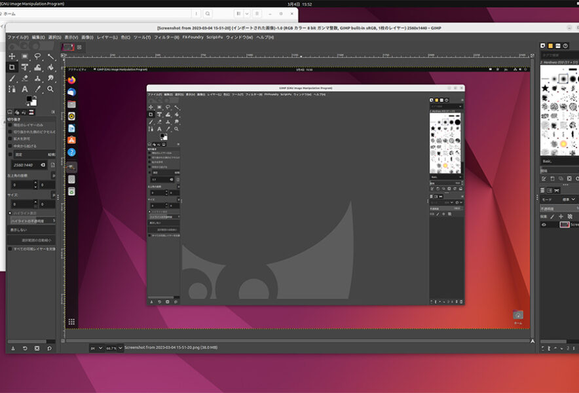Activate the Crop tool in the toolbox

pyautogui.click(x=12, y=67)
